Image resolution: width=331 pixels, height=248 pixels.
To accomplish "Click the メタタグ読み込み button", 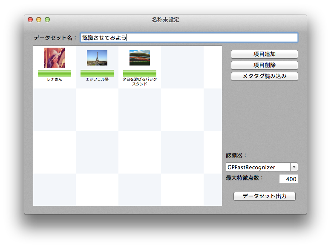I will (x=264, y=77).
